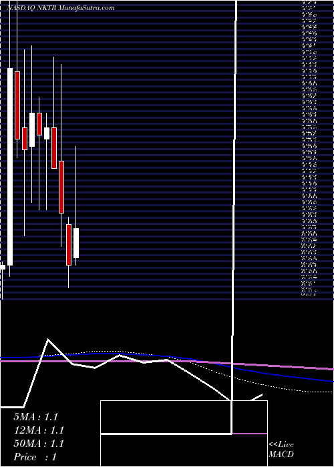Click the final white candlestick after the red series

76,243
